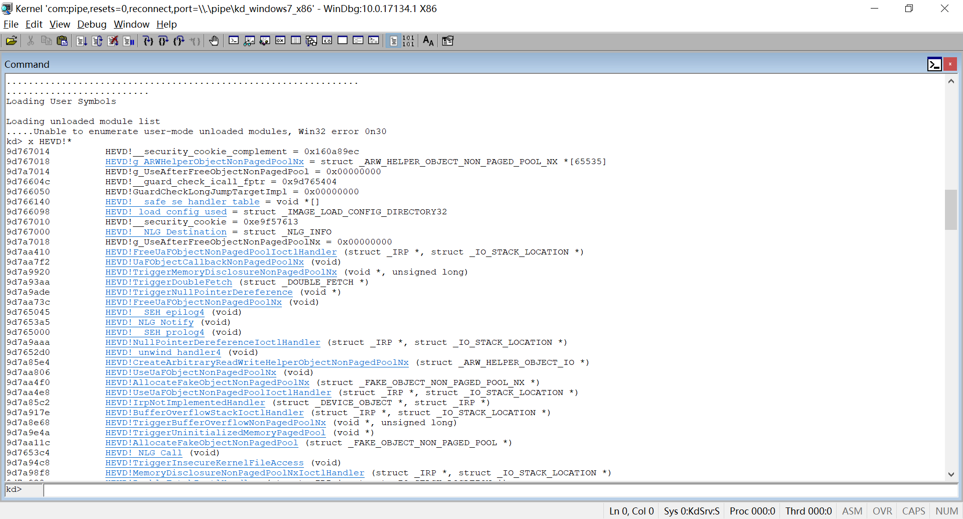Open the Command Browser window icon
The height and width of the screenshot is (519, 963).
click(x=374, y=41)
